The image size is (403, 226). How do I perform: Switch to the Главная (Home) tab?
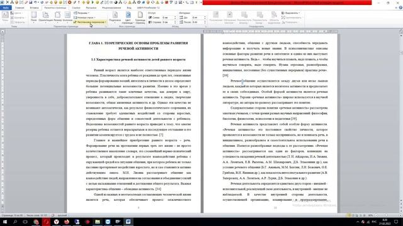tap(20, 8)
